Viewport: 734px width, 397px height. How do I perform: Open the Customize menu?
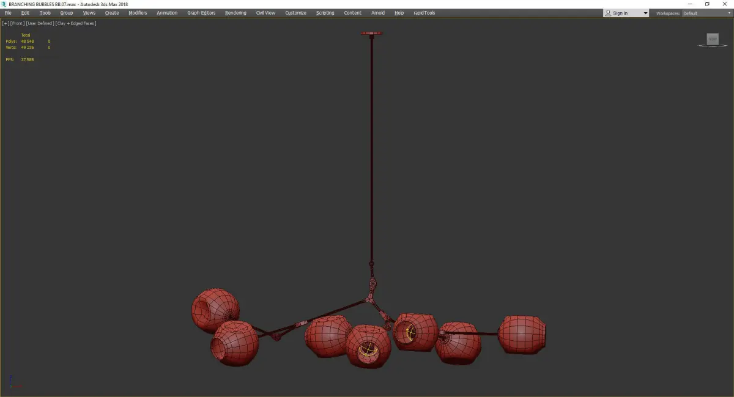[x=295, y=13]
